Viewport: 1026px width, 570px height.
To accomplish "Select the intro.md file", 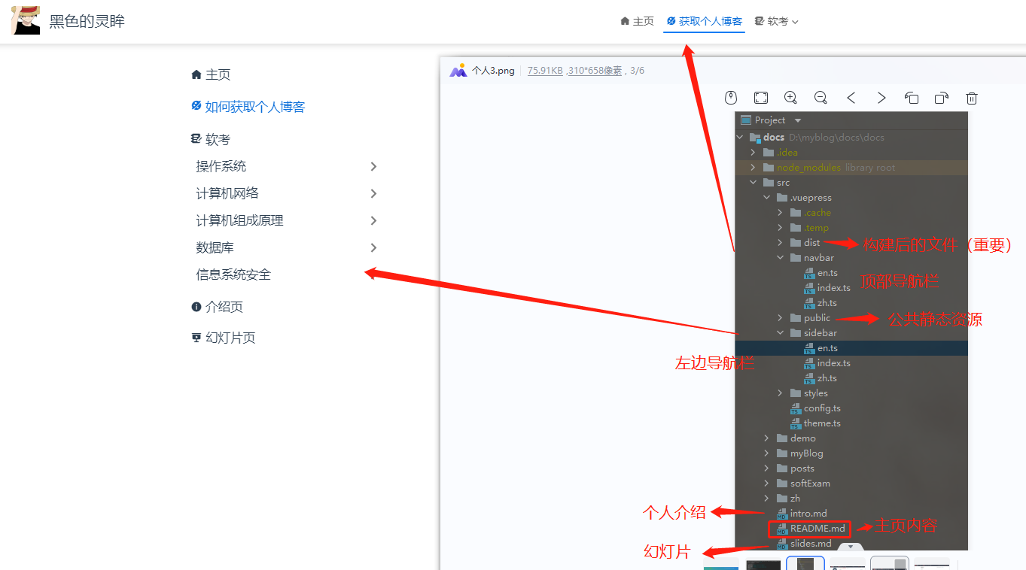I will 802,514.
